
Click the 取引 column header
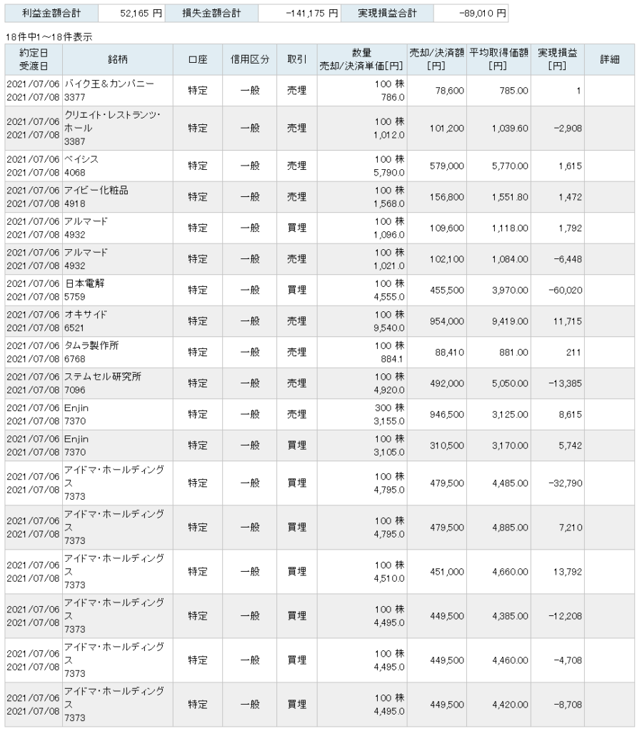tap(297, 60)
